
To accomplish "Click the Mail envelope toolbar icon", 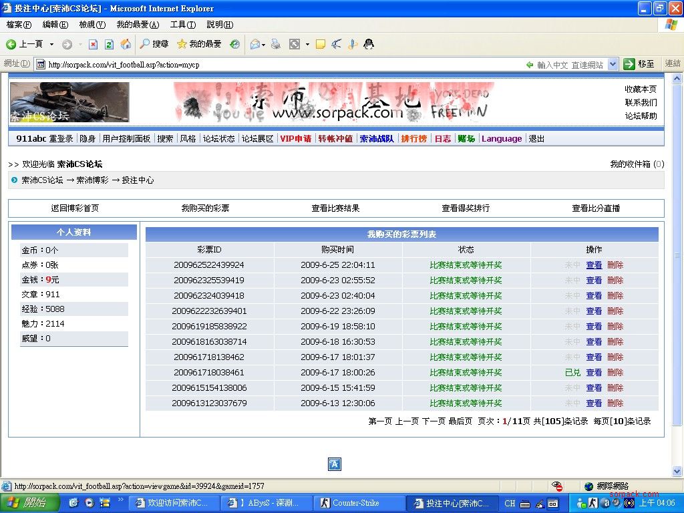I will 254,44.
